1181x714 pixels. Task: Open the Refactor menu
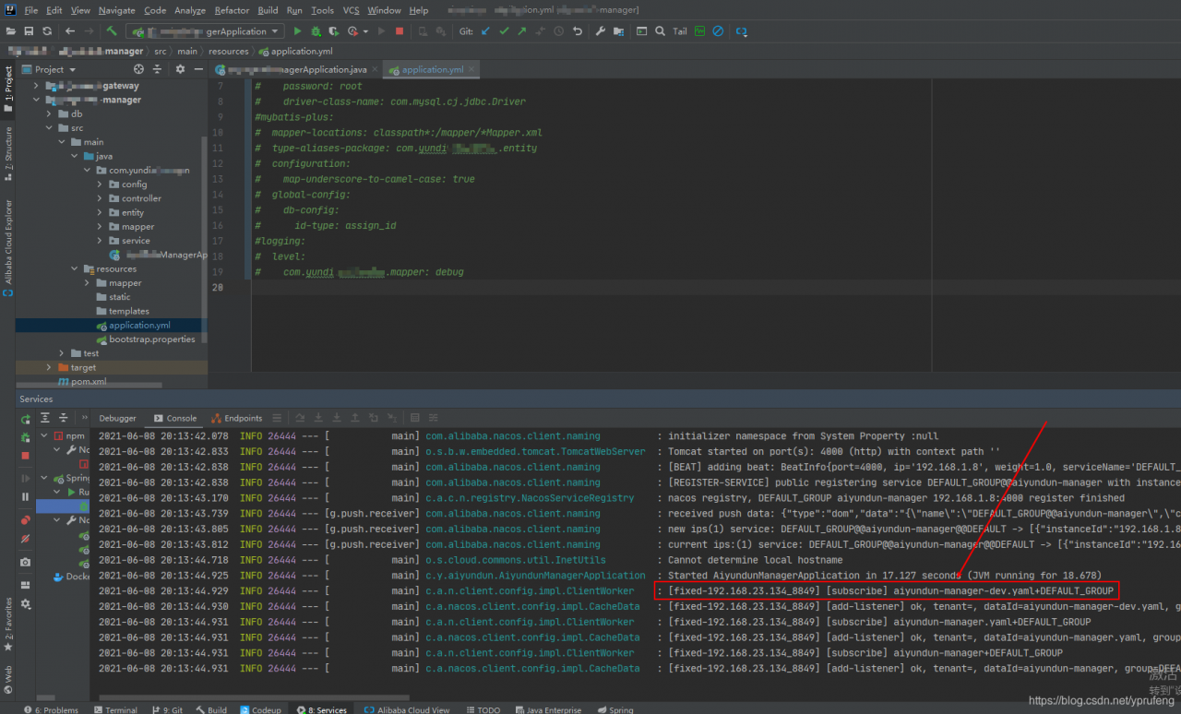[x=232, y=10]
